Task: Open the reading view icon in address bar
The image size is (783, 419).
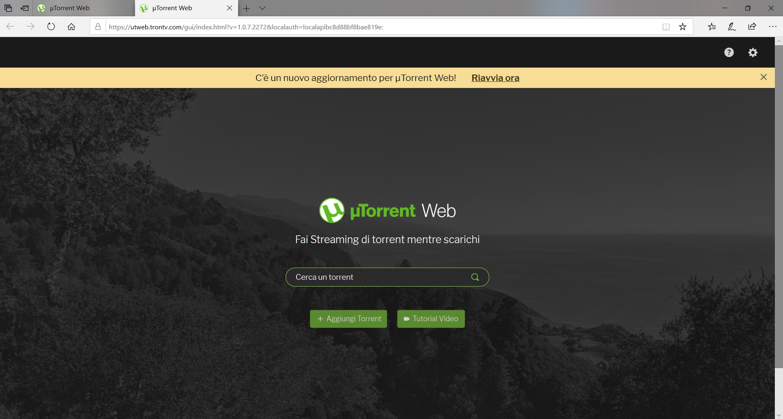Action: point(666,26)
